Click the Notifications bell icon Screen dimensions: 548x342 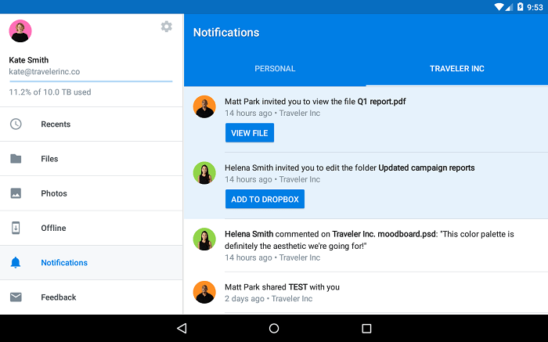click(16, 263)
